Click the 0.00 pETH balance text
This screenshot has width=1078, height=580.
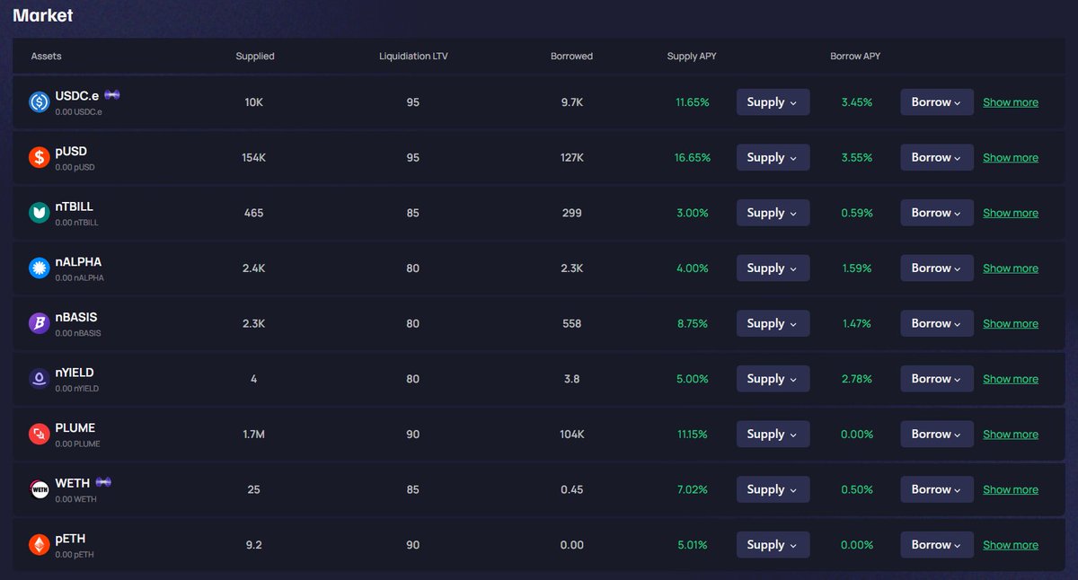coord(75,555)
